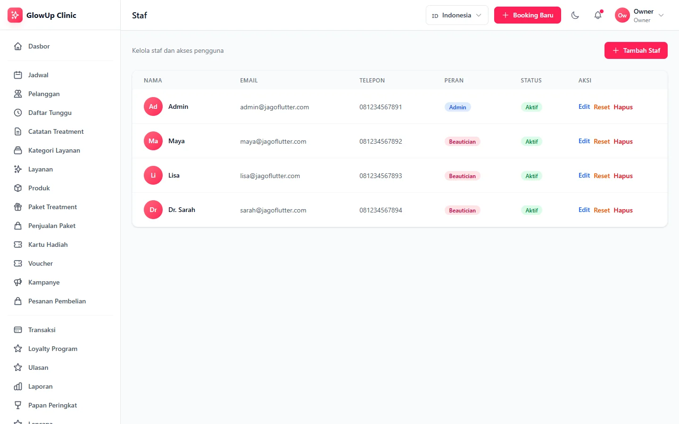This screenshot has width=679, height=424.
Task: Click the NAMA column header
Action: click(153, 81)
